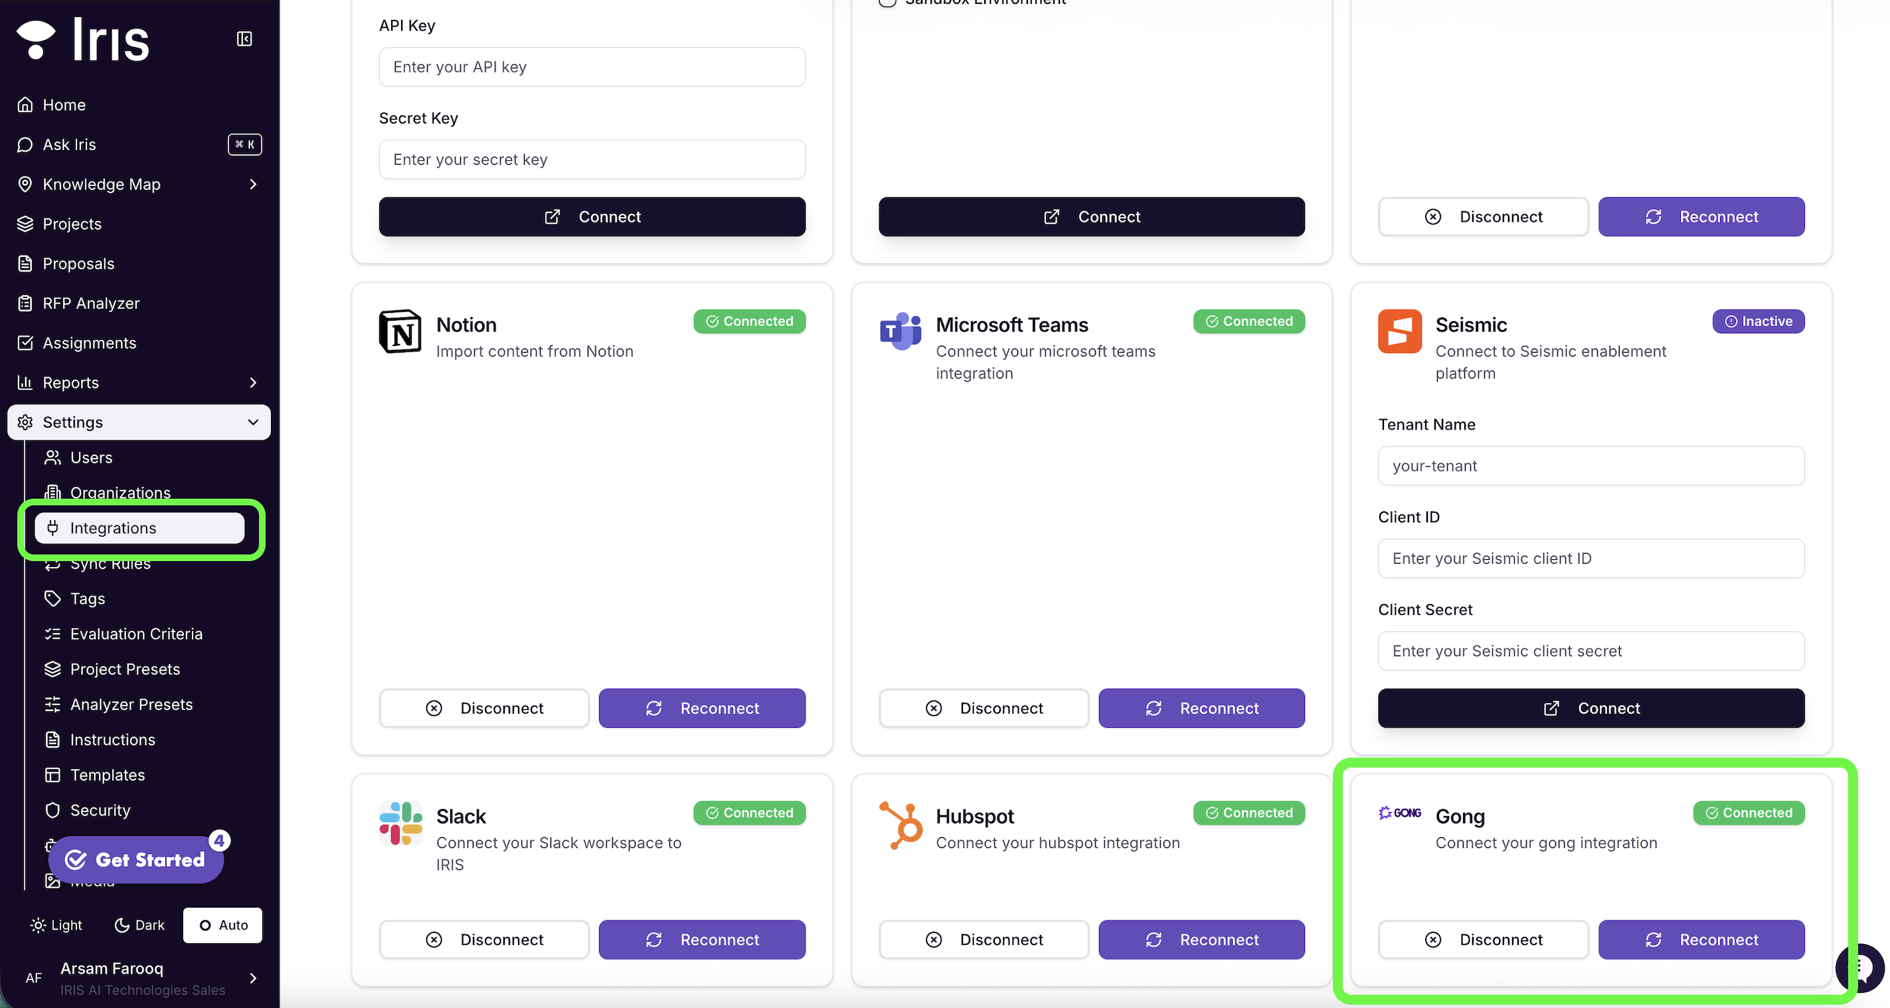This screenshot has width=1890, height=1008.
Task: Click the Slack logo icon
Action: (x=400, y=823)
